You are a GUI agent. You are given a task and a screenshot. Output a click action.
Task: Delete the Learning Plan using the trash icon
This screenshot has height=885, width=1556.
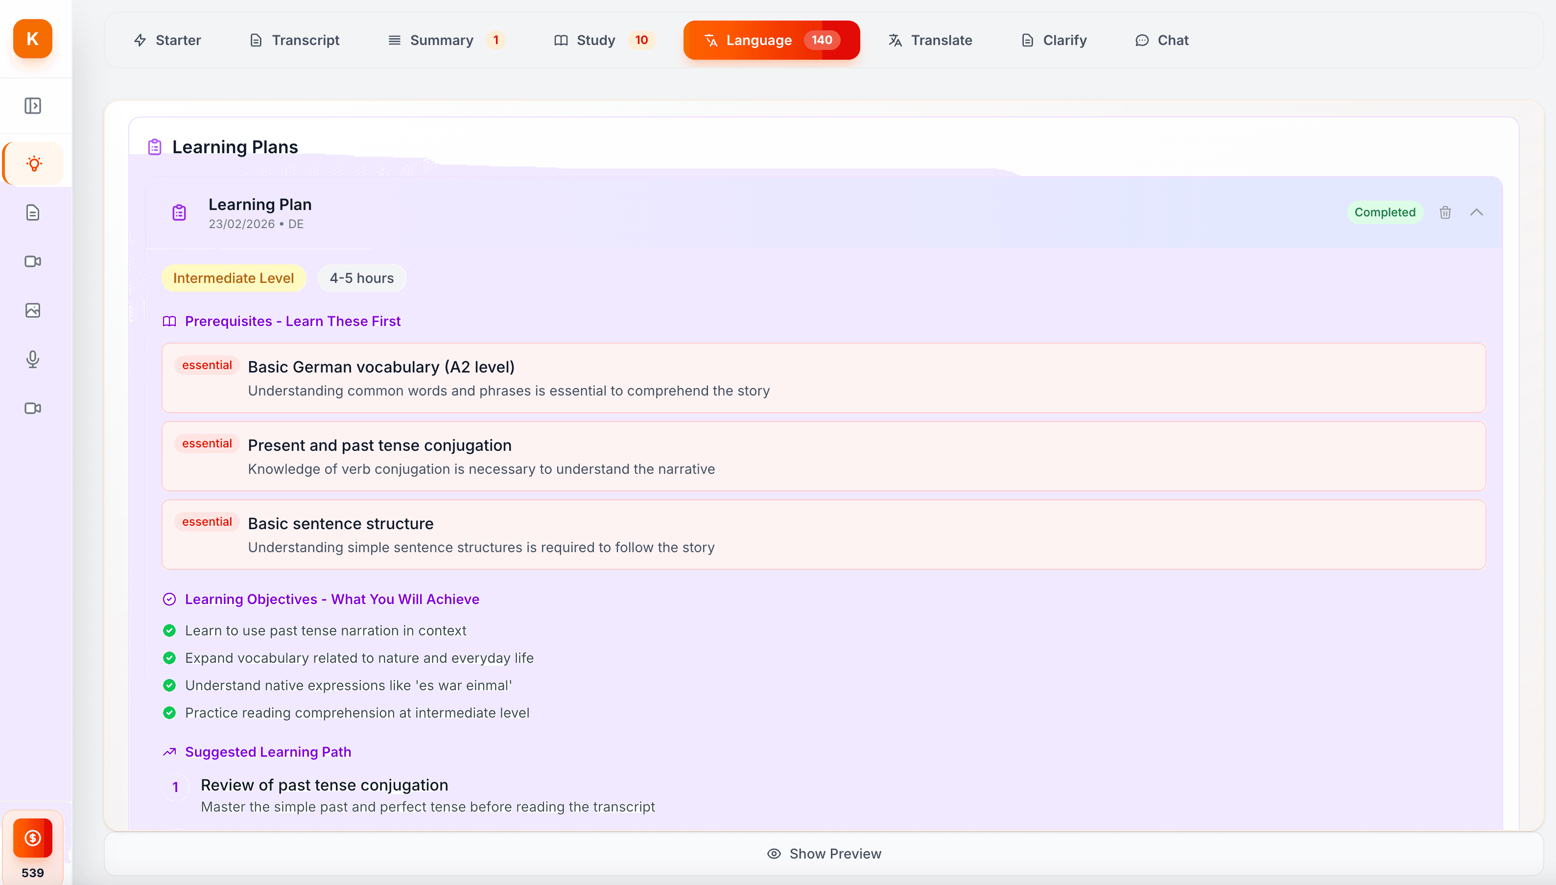click(x=1445, y=212)
